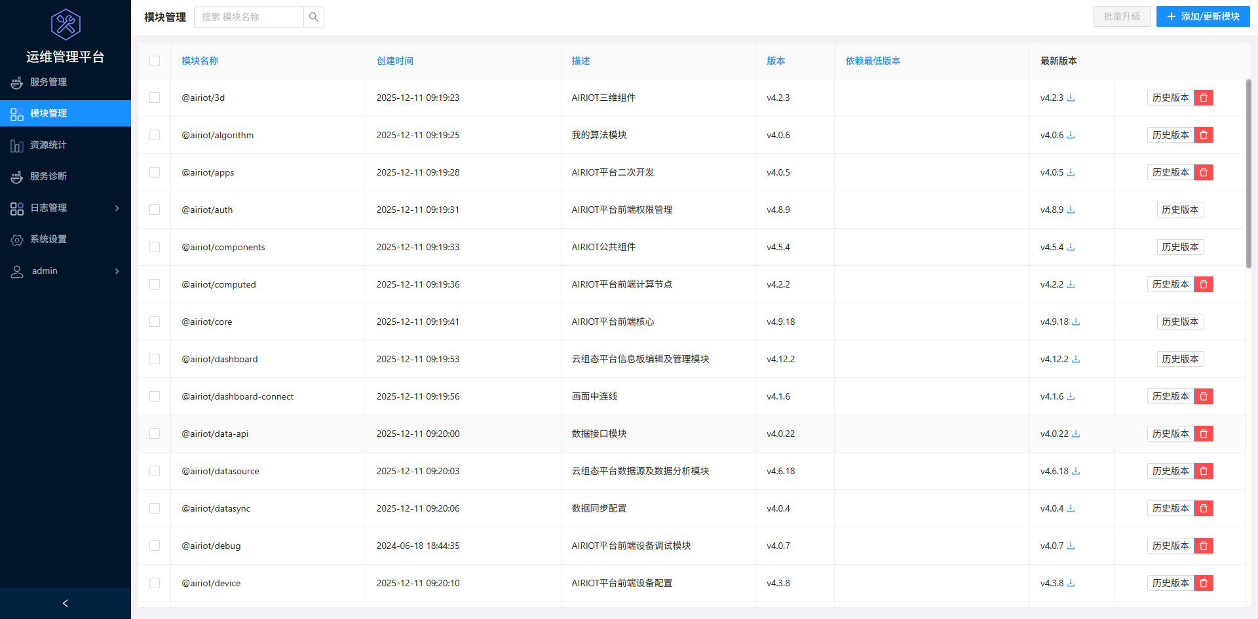Viewport: 1258px width, 619px height.
Task: Click the admin user avatar icon
Action: tap(17, 271)
